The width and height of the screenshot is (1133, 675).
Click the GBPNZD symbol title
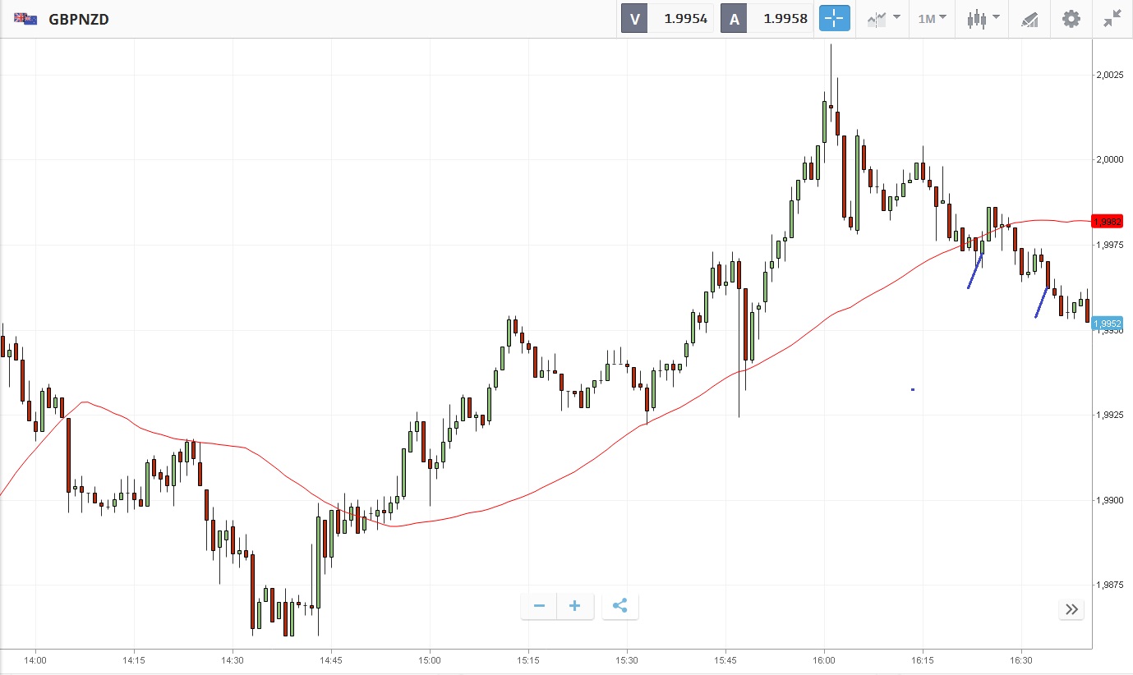[79, 19]
